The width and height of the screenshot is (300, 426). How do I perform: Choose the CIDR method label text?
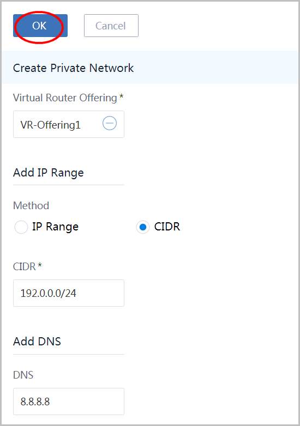click(x=167, y=227)
